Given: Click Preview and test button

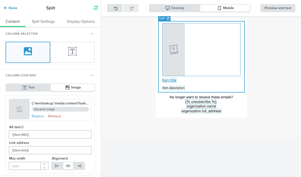Looking at the screenshot, I should click(x=278, y=8).
